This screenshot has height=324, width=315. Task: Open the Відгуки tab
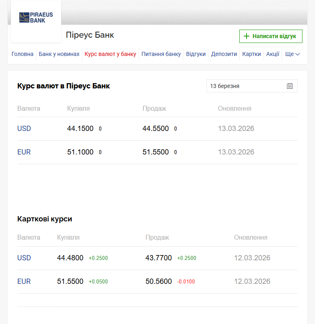(196, 54)
